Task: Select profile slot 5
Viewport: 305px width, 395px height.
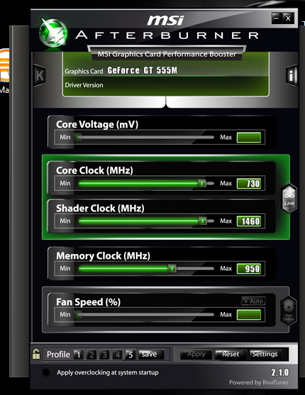Action: click(131, 355)
